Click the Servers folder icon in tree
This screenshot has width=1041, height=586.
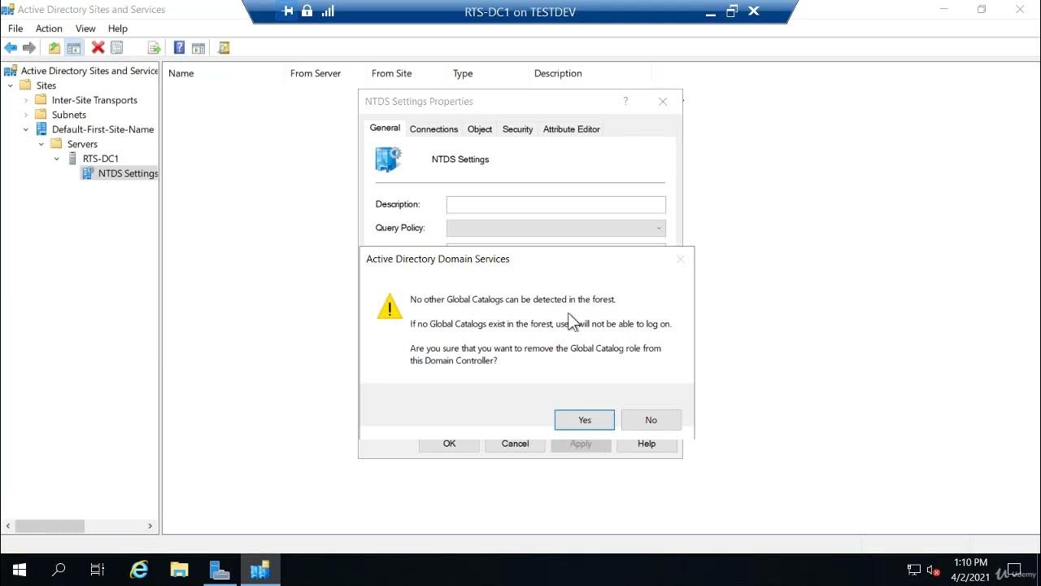point(56,144)
